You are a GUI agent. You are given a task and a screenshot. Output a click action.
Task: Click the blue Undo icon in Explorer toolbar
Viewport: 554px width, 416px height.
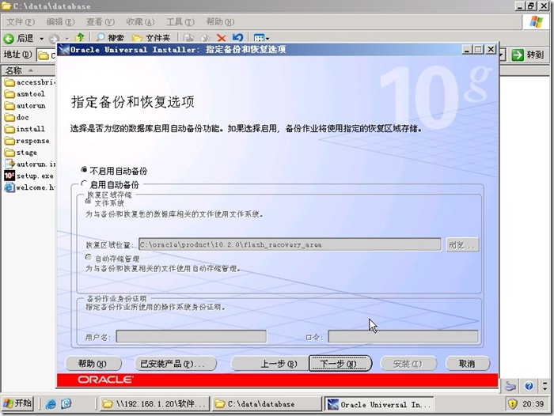pos(237,37)
